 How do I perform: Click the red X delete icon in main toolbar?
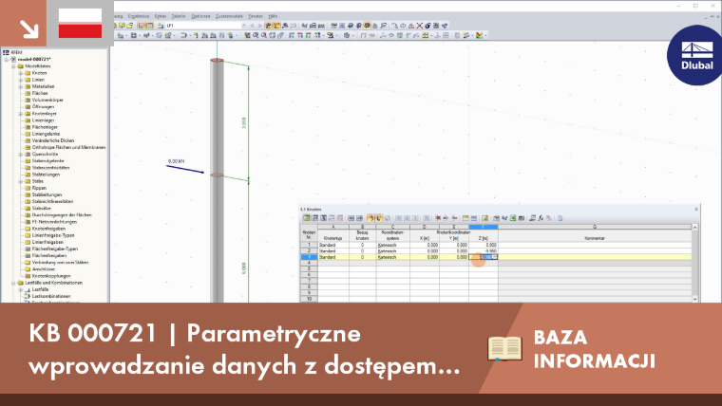point(420,26)
